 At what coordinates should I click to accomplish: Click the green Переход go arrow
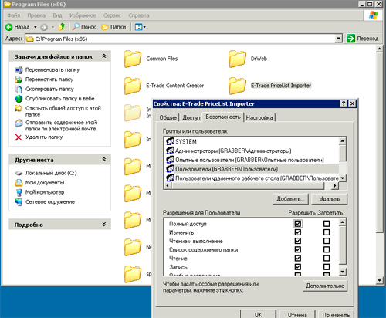coord(350,39)
